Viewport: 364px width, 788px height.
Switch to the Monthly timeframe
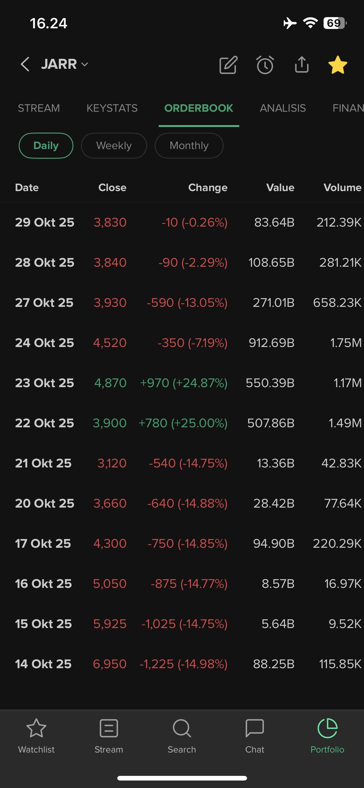(x=189, y=146)
